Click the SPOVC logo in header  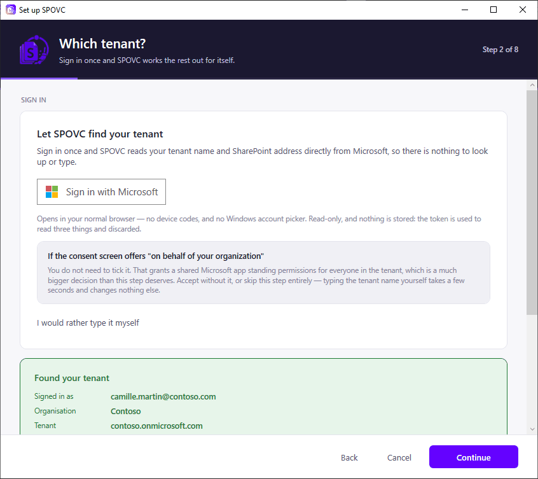pos(34,50)
